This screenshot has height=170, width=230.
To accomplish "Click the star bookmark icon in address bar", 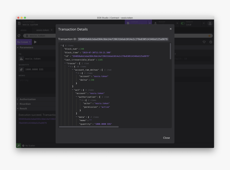I will pos(209,36).
